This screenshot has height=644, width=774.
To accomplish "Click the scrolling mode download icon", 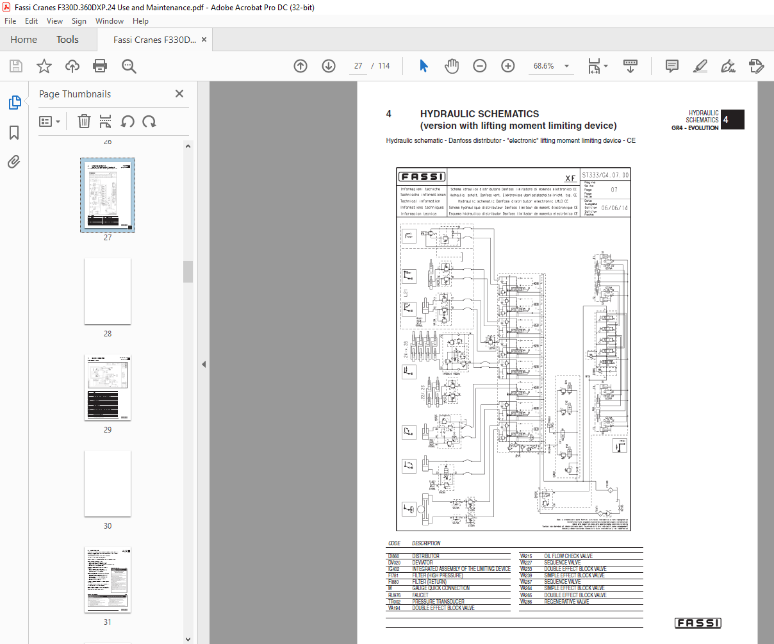I will (x=630, y=66).
